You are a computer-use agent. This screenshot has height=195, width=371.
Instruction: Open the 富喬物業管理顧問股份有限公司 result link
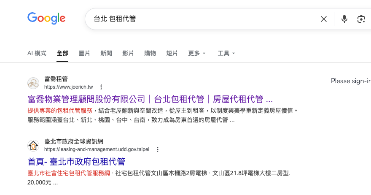[150, 99]
